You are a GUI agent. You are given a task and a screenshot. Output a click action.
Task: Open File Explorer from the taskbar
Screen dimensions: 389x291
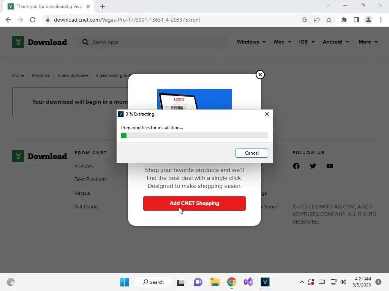pyautogui.click(x=215, y=282)
